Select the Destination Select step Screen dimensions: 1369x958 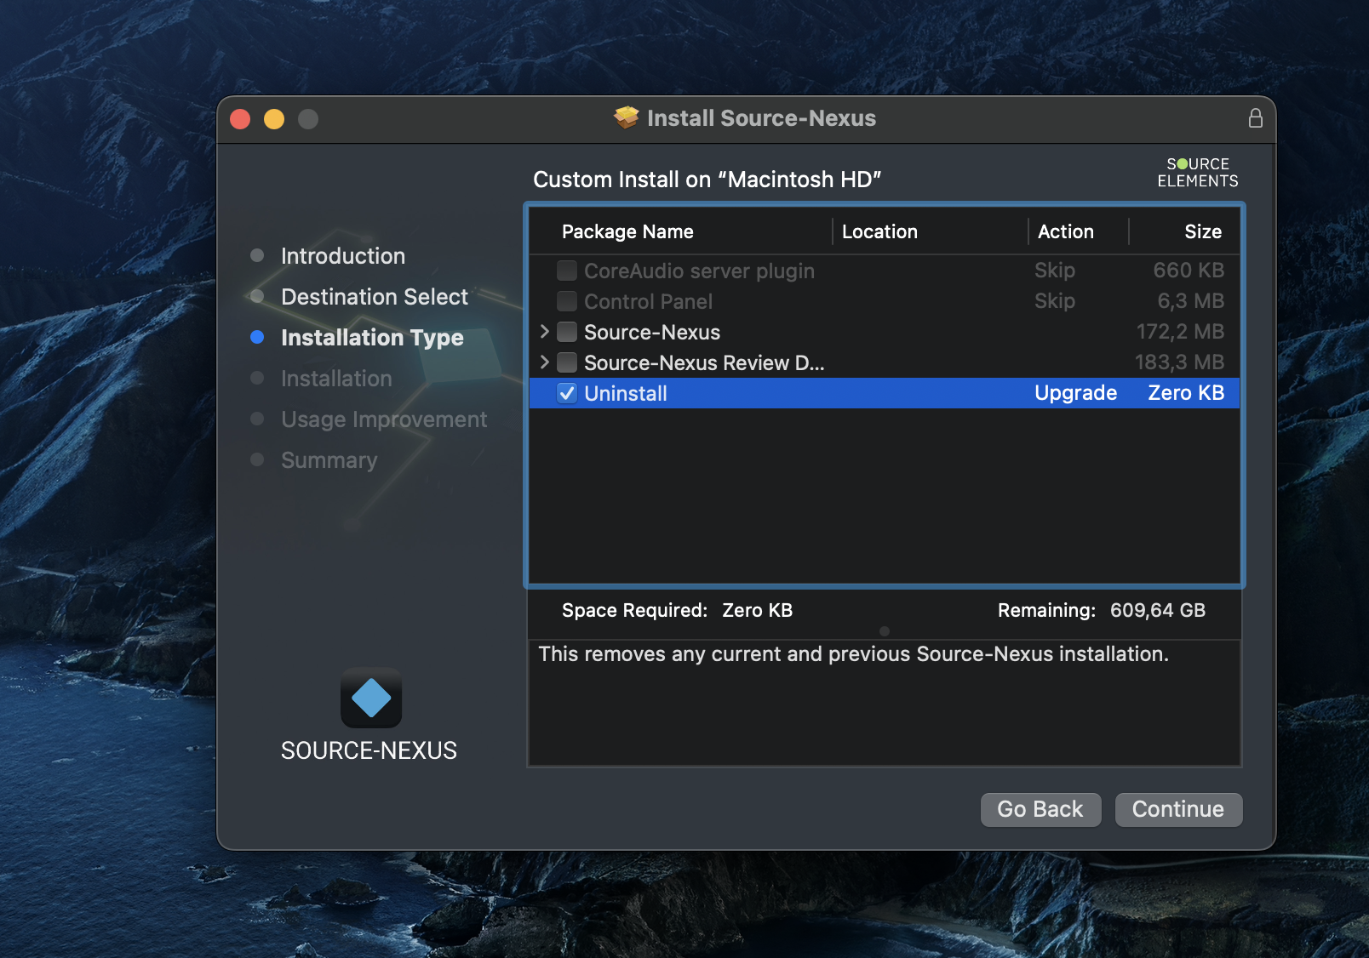tap(374, 297)
